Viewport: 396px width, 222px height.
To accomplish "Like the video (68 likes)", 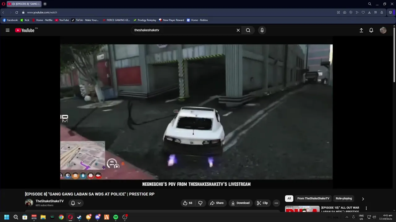I will coord(187,203).
